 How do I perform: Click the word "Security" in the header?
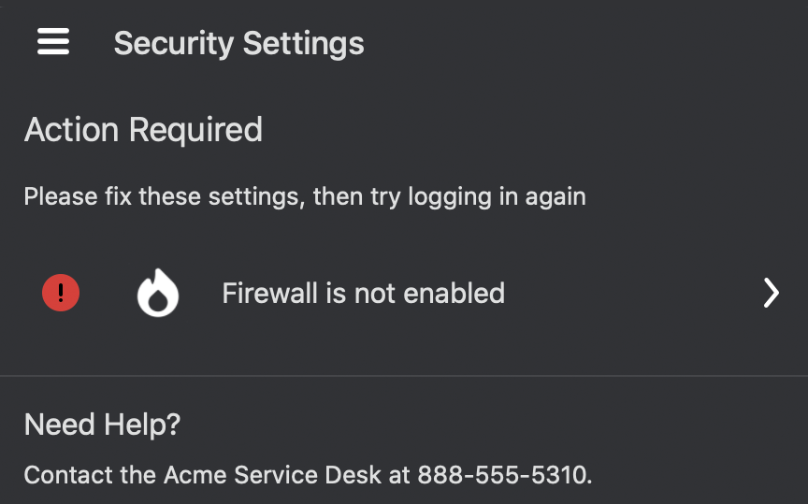pos(173,43)
